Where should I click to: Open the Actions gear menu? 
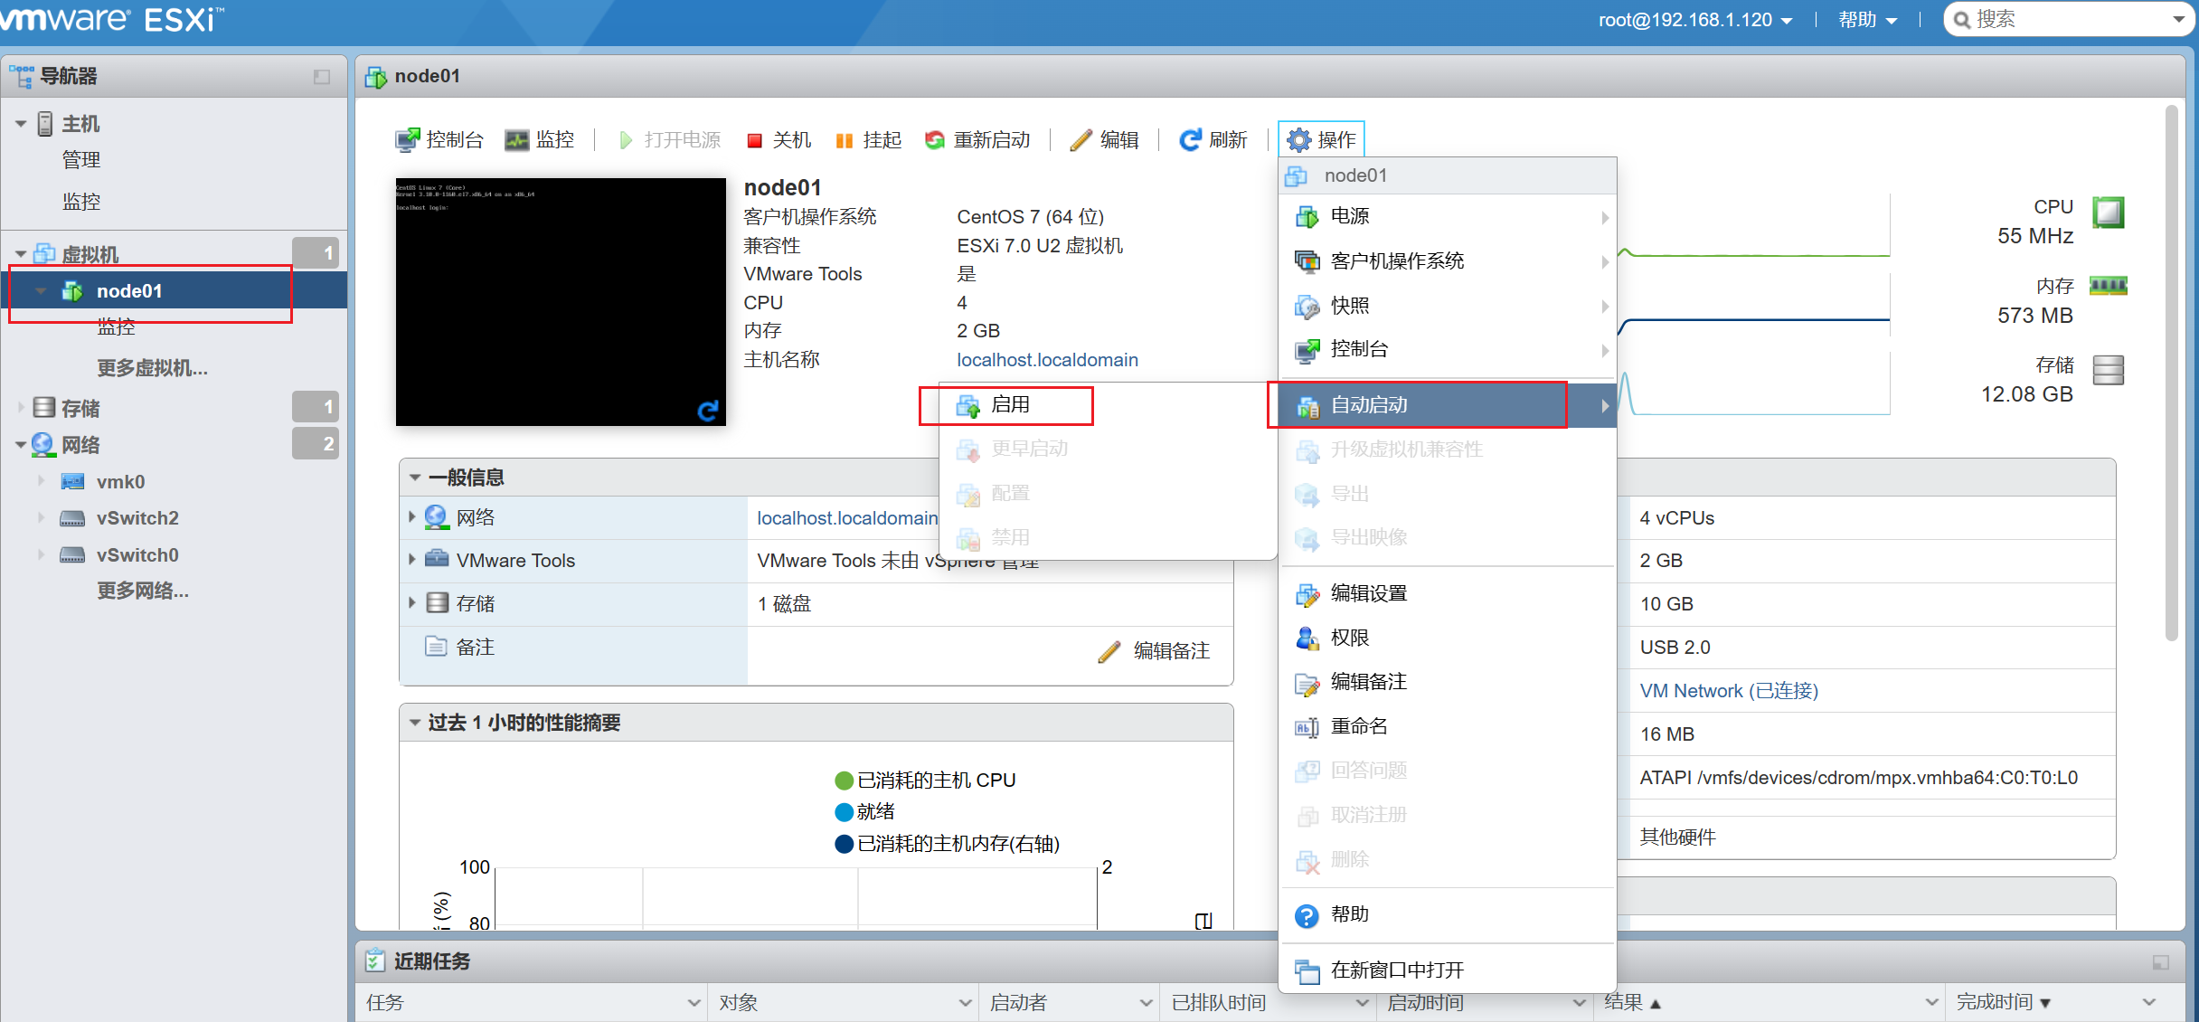point(1321,140)
